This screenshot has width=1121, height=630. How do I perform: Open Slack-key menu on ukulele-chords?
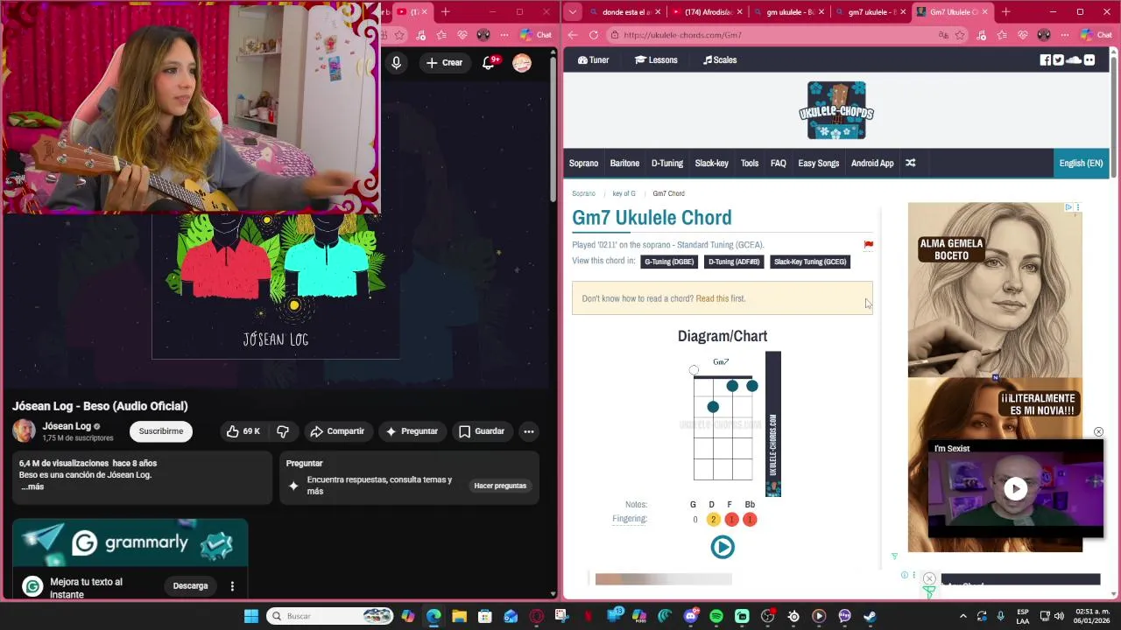click(711, 163)
